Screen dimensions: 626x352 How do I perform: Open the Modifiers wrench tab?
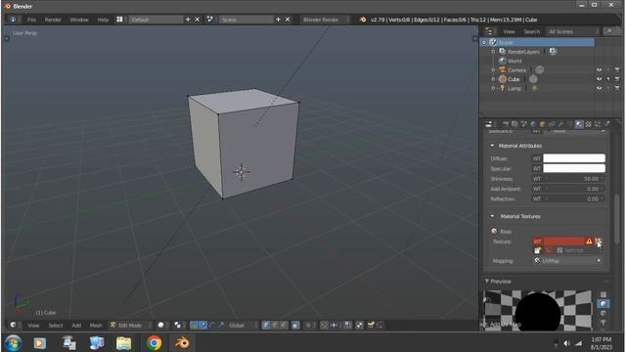click(560, 124)
